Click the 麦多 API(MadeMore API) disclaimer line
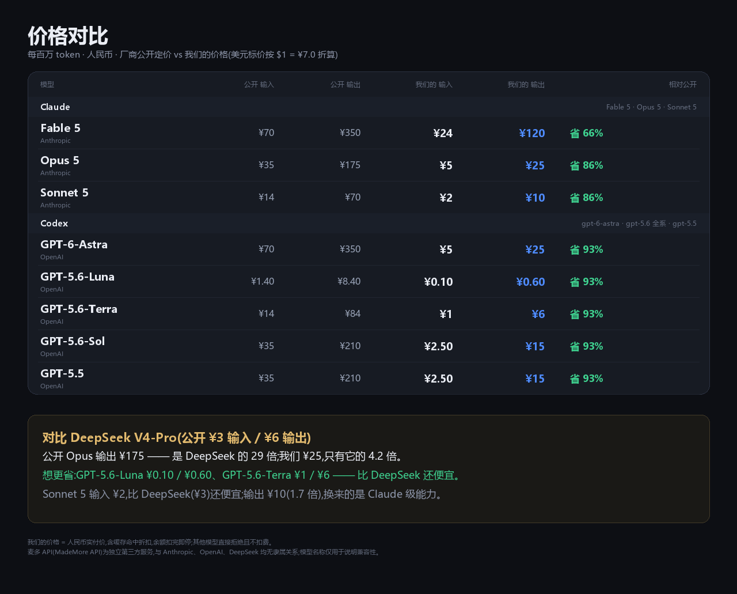 click(204, 552)
